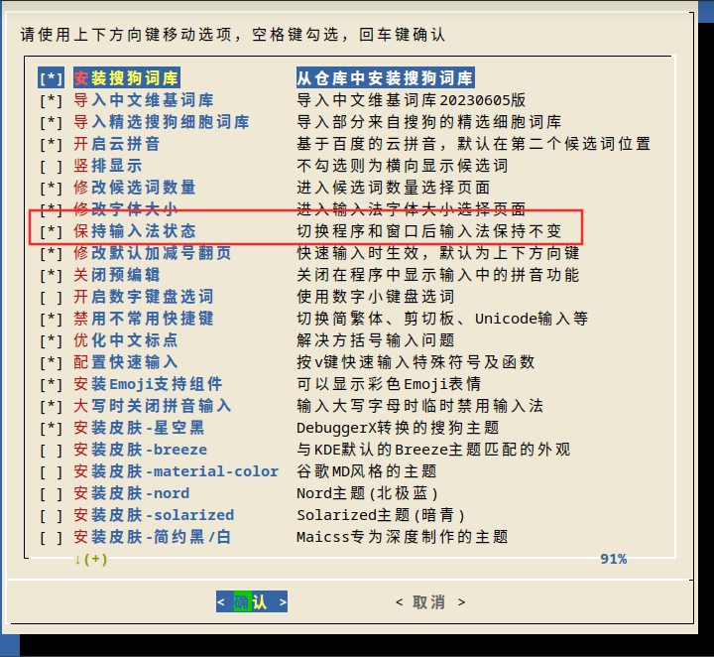Select the 修改默认加减号翻页 option
This screenshot has width=714, height=657.
pos(153,253)
